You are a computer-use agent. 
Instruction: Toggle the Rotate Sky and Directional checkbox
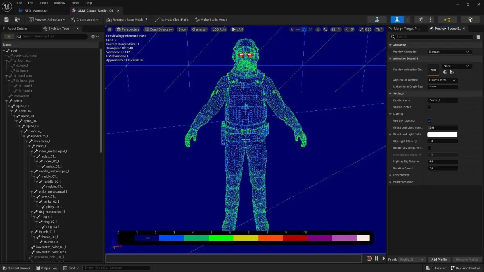tap(429, 148)
